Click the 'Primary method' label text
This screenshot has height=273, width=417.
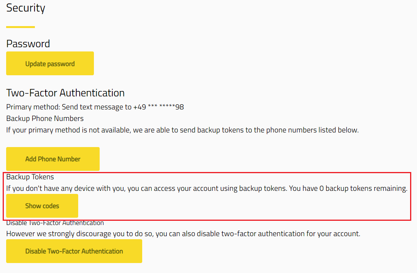[33, 107]
